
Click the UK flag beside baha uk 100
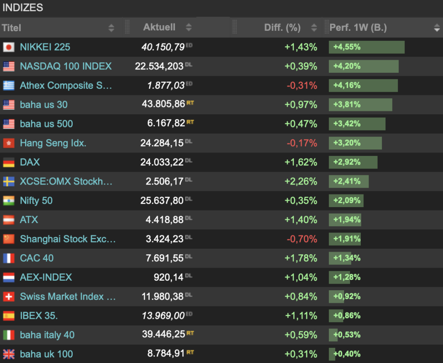click(9, 354)
